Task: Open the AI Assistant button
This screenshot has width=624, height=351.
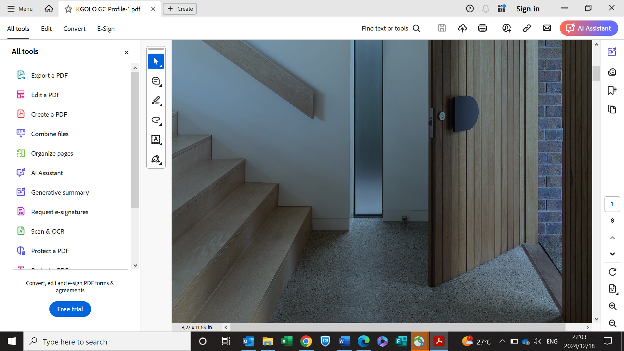Action: coord(589,28)
